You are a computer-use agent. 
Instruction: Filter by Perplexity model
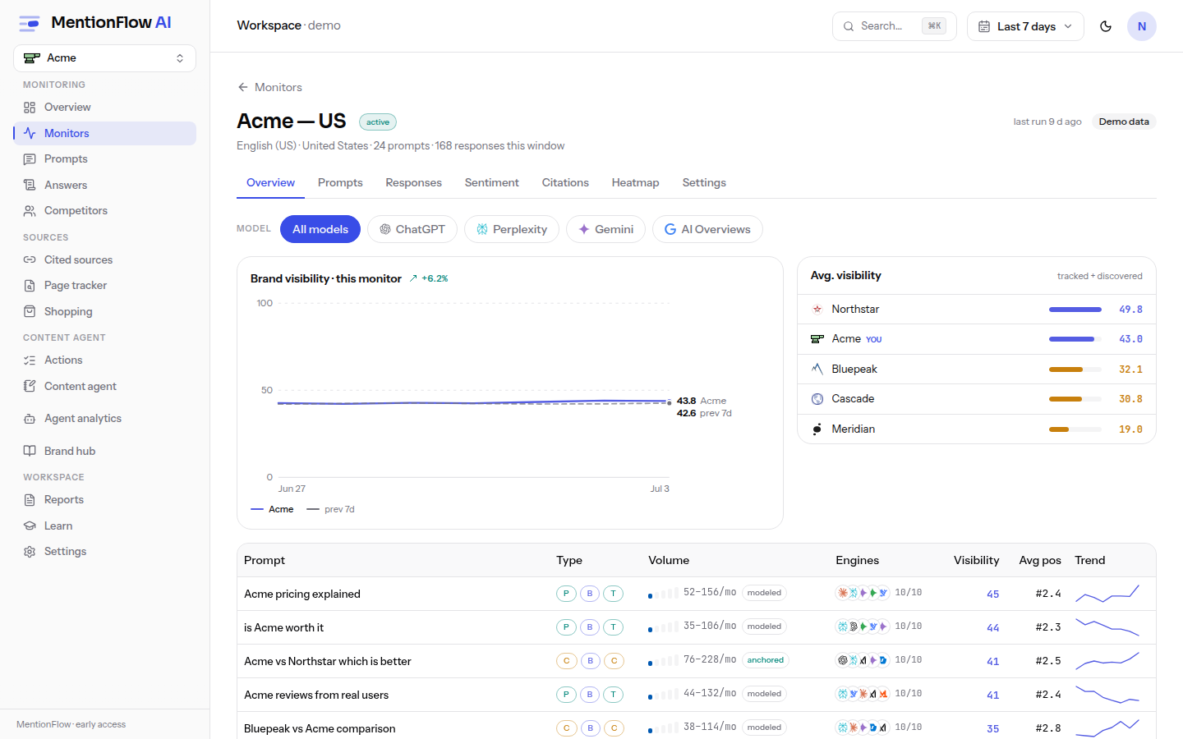point(512,229)
